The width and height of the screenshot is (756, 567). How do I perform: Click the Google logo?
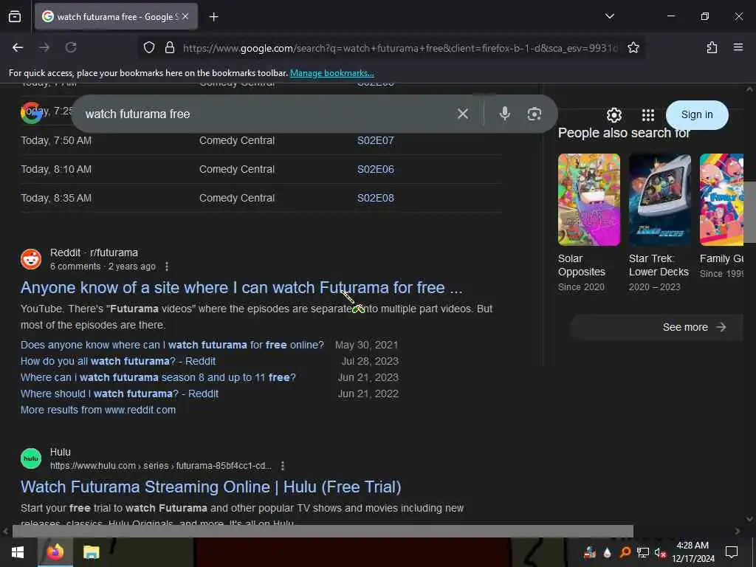point(31,113)
